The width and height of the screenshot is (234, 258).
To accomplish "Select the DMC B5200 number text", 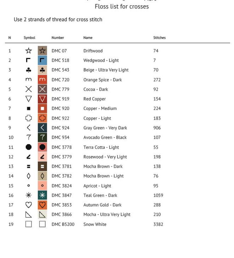I will [x=63, y=224].
